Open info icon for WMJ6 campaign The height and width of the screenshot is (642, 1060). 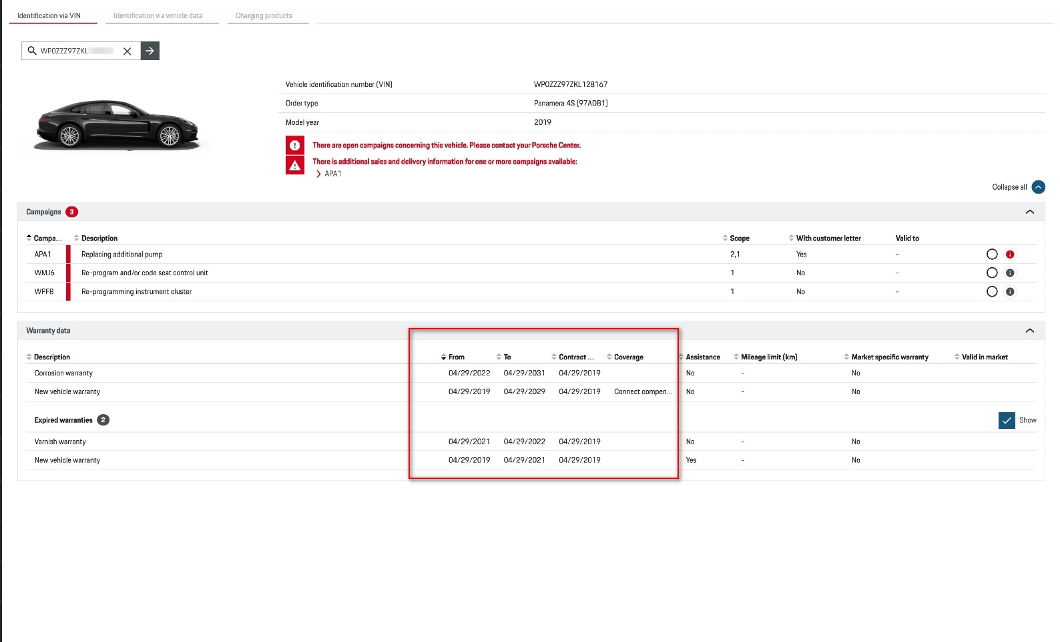(x=1010, y=273)
